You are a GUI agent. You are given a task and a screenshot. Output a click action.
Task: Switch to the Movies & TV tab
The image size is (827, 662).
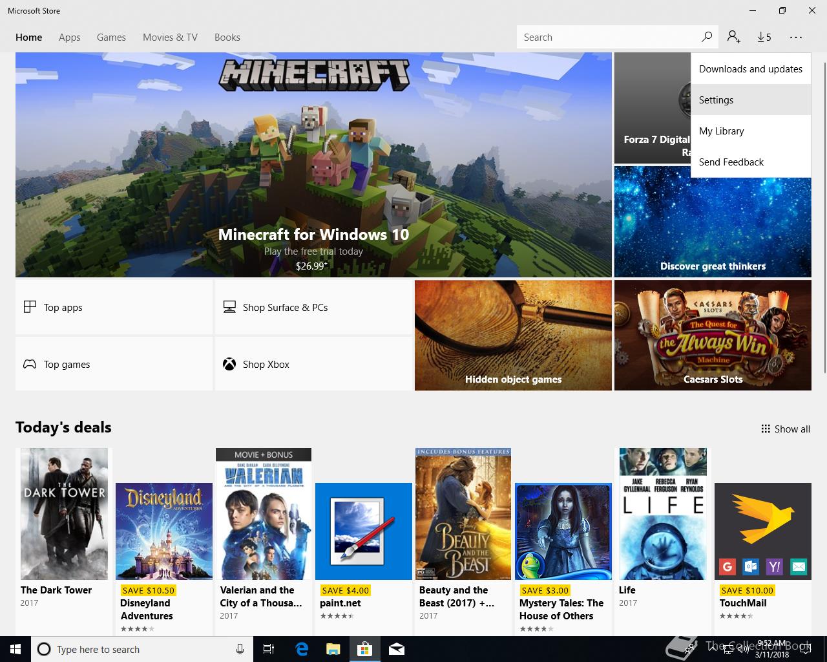[x=170, y=37]
